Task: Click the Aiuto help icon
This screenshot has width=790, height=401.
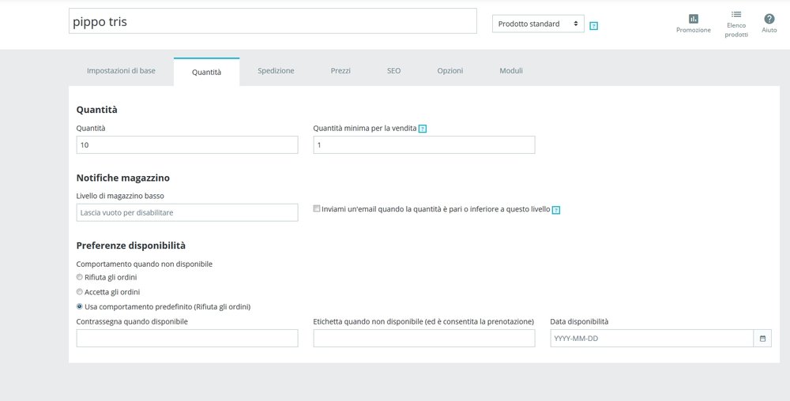Action: click(x=769, y=19)
